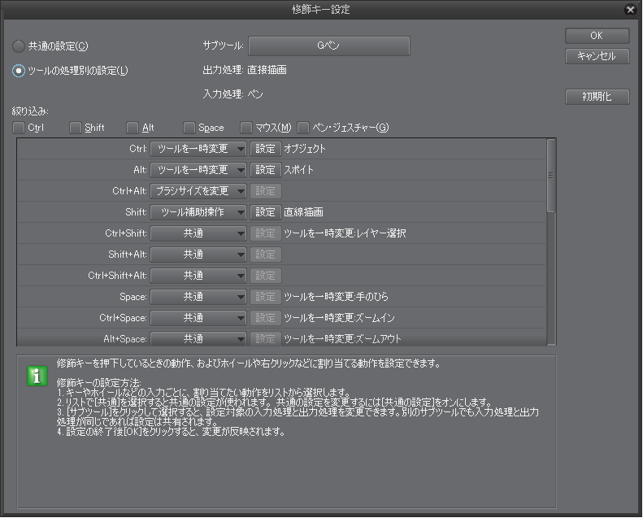Enable the Shift filter checkbox
This screenshot has height=518, width=643.
76,128
